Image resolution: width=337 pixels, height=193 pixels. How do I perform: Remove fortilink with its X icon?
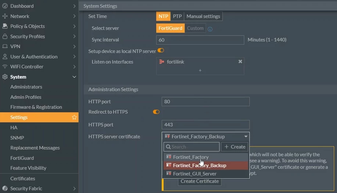tap(240, 62)
